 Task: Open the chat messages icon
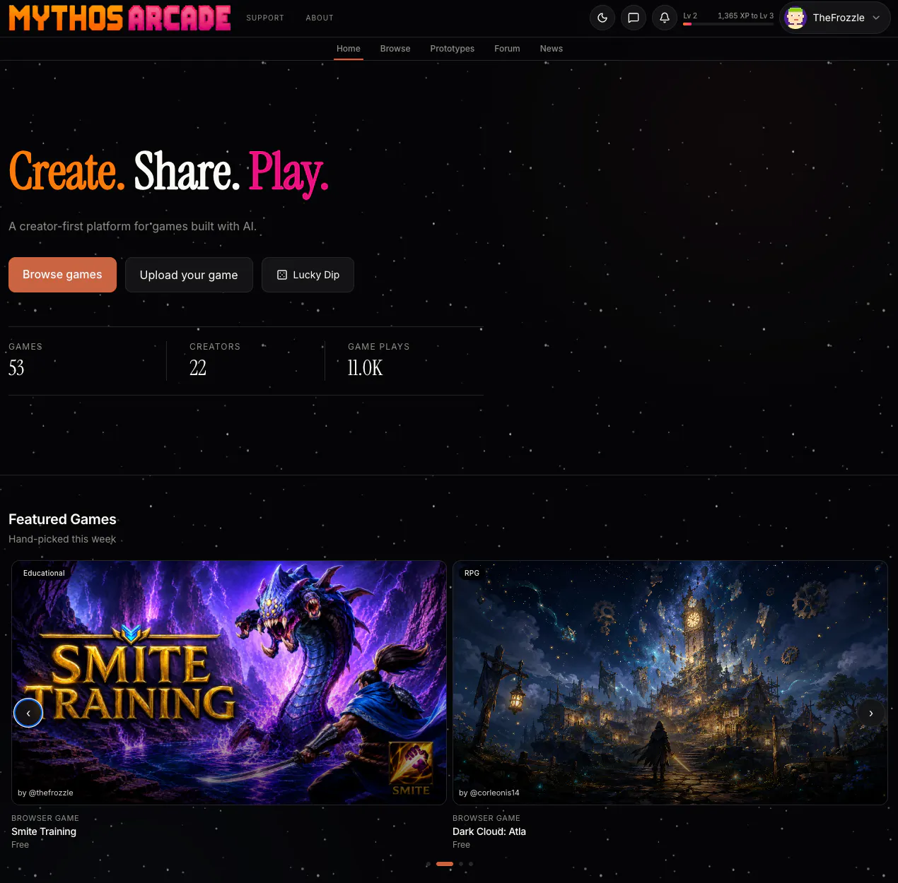click(634, 18)
